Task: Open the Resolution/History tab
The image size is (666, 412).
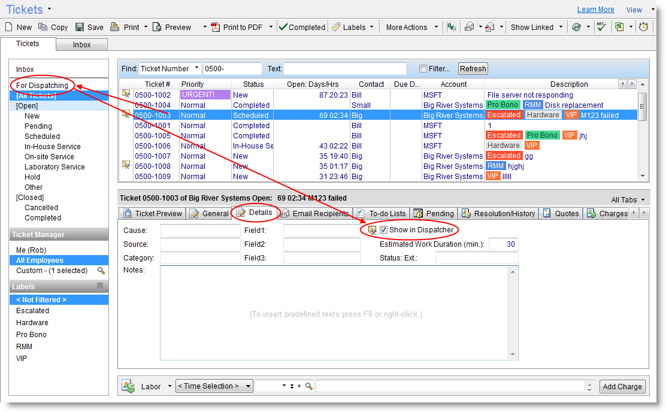Action: coord(498,213)
